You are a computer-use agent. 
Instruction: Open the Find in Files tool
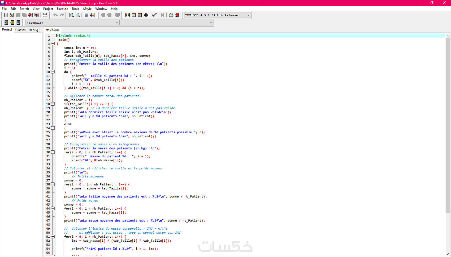[x=78, y=15]
